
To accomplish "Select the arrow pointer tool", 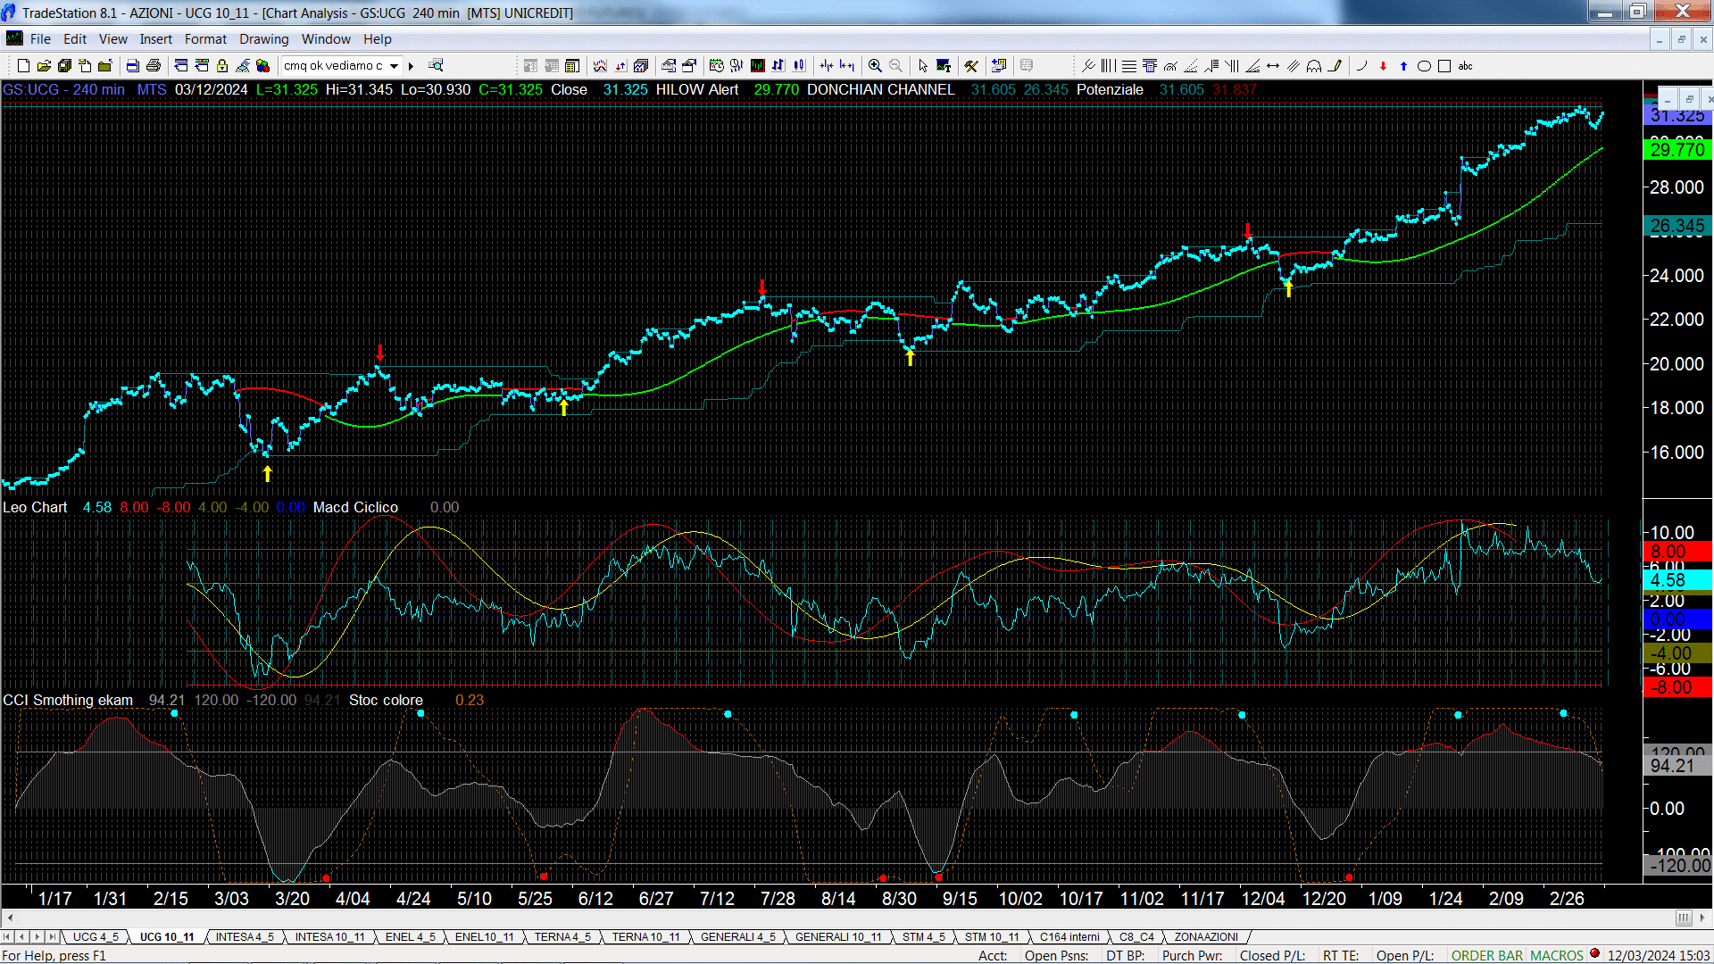I will pos(923,65).
